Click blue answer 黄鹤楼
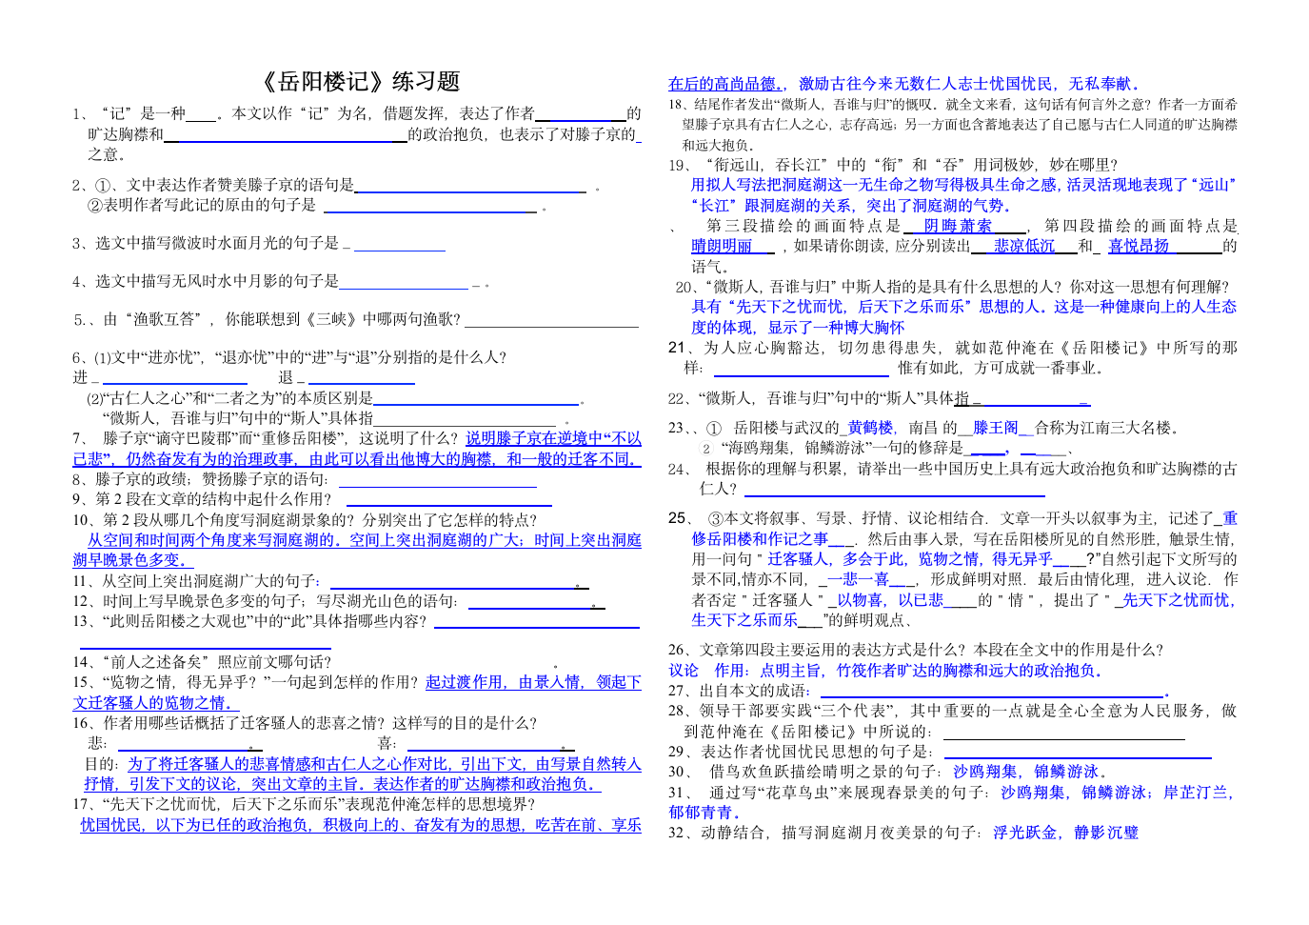 [870, 428]
